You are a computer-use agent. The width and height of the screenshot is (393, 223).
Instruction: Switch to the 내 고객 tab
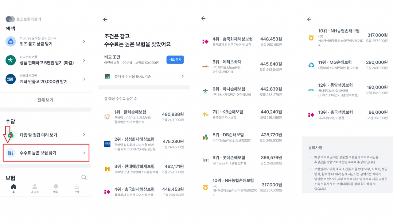pyautogui.click(x=34, y=188)
